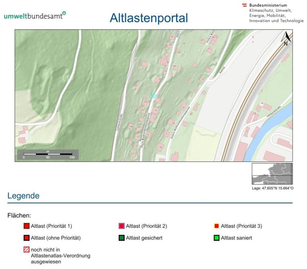Click the 'Altlast gesichert' legend text

pos(144,238)
